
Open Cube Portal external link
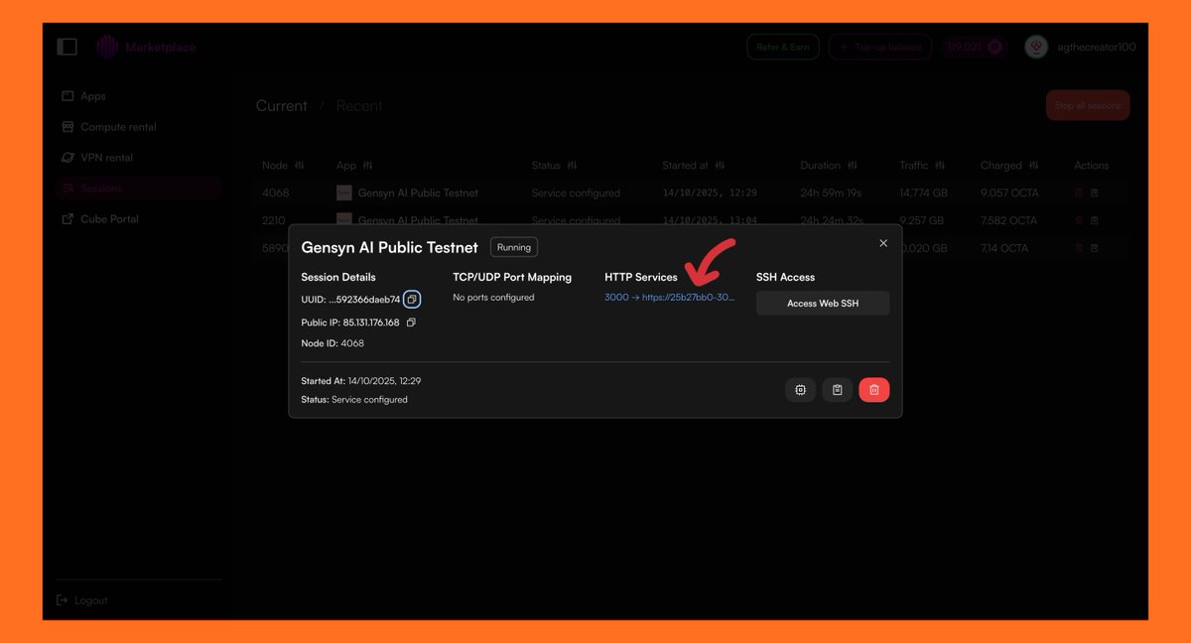tap(99, 219)
